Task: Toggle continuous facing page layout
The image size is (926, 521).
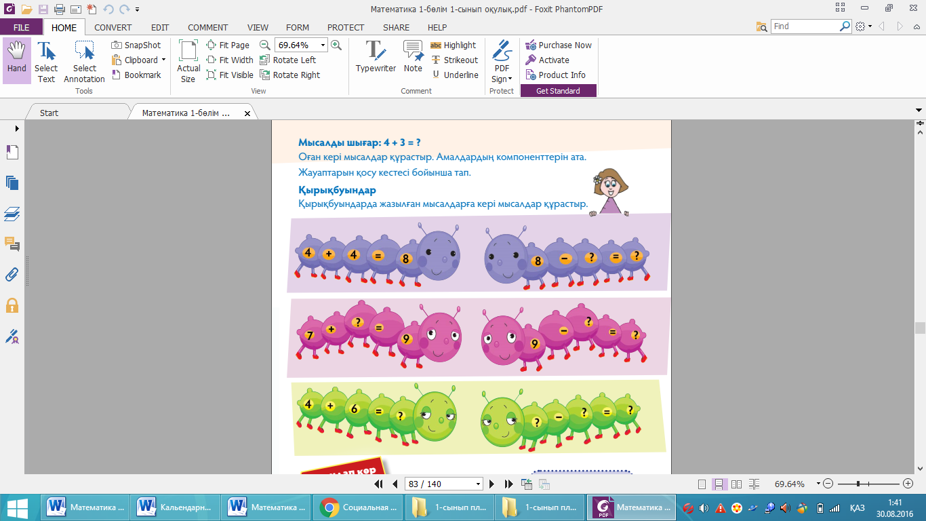Action: click(x=752, y=484)
